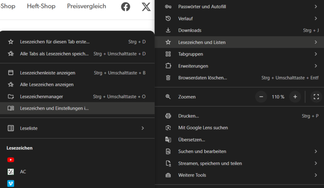Open the Heft-Shop link
The image size is (324, 188).
[41, 6]
